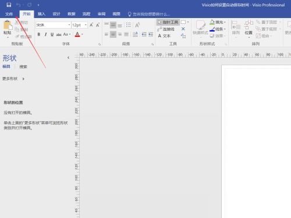291x218 pixels.
Task: Click the Cut scissors button
Action: pos(22,23)
